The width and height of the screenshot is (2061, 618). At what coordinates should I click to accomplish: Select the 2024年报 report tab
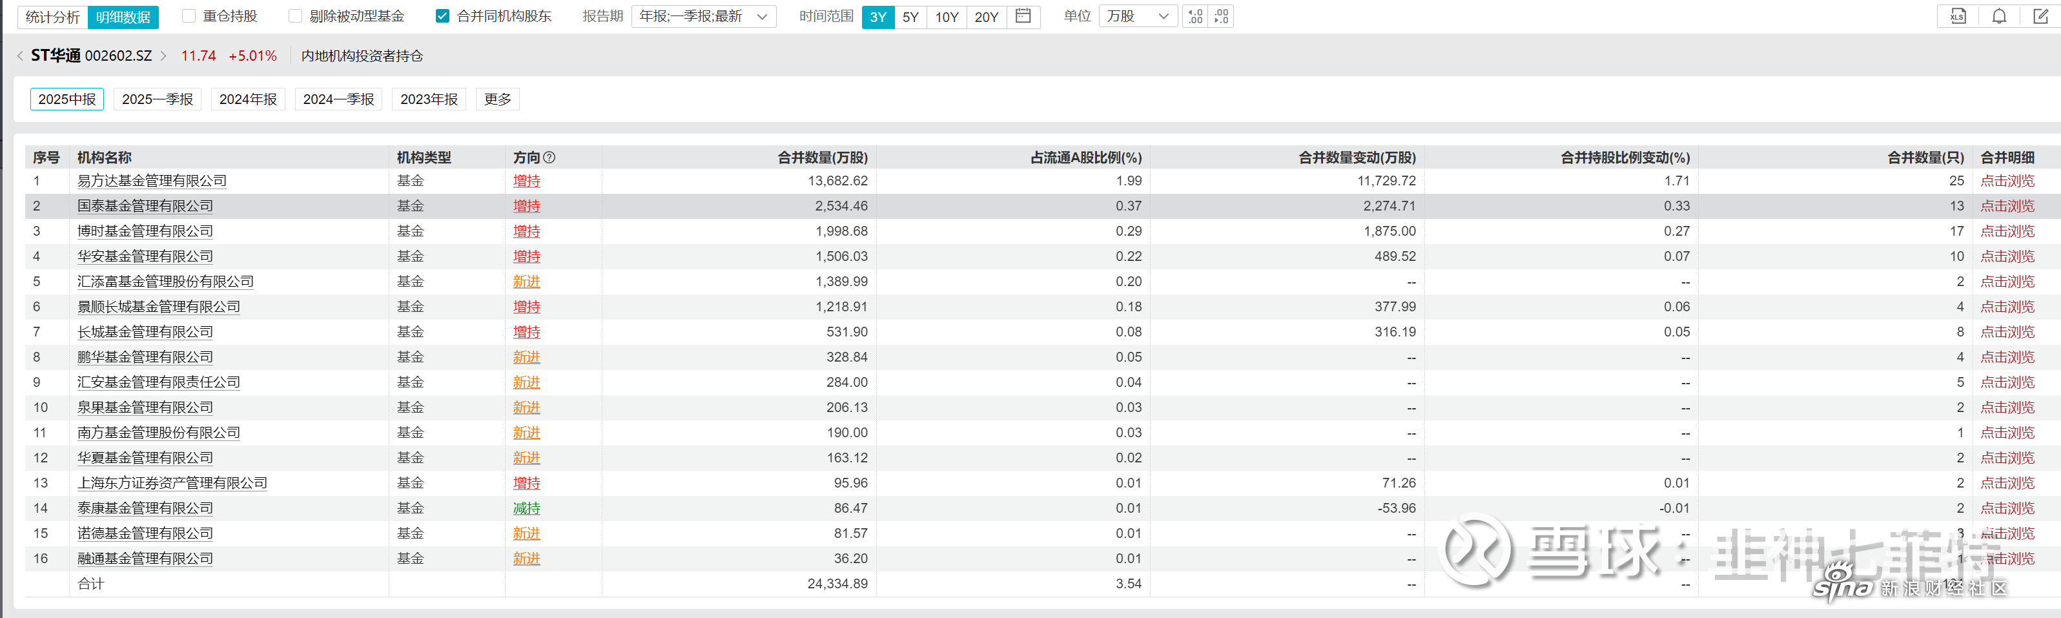click(248, 99)
